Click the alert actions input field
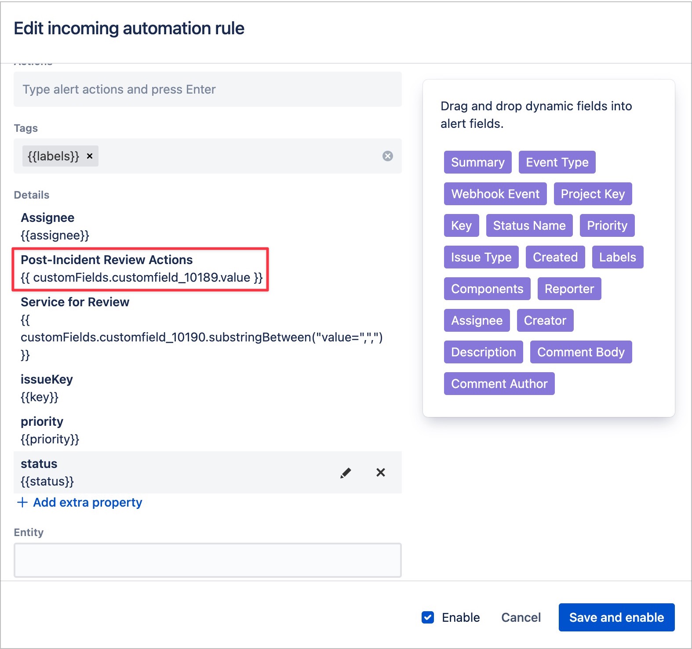692x649 pixels. pyautogui.click(x=208, y=89)
